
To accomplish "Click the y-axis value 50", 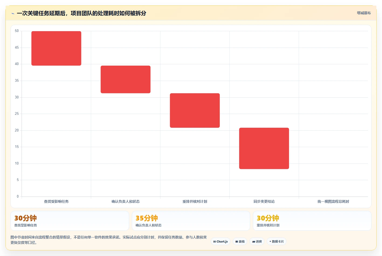I will pyautogui.click(x=17, y=31).
